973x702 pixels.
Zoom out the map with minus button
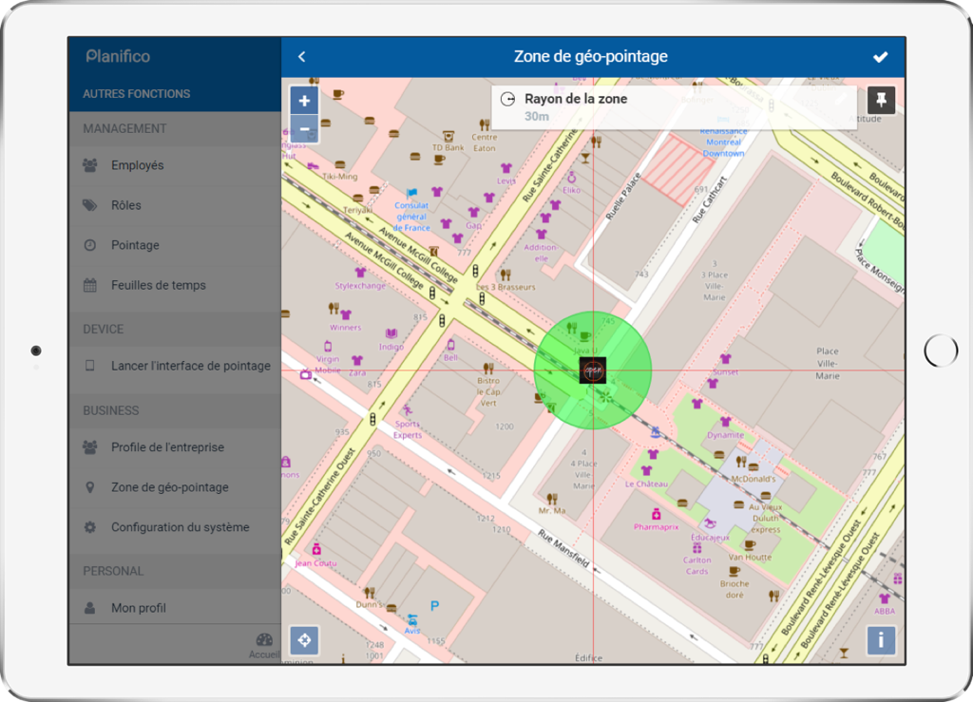coord(304,129)
